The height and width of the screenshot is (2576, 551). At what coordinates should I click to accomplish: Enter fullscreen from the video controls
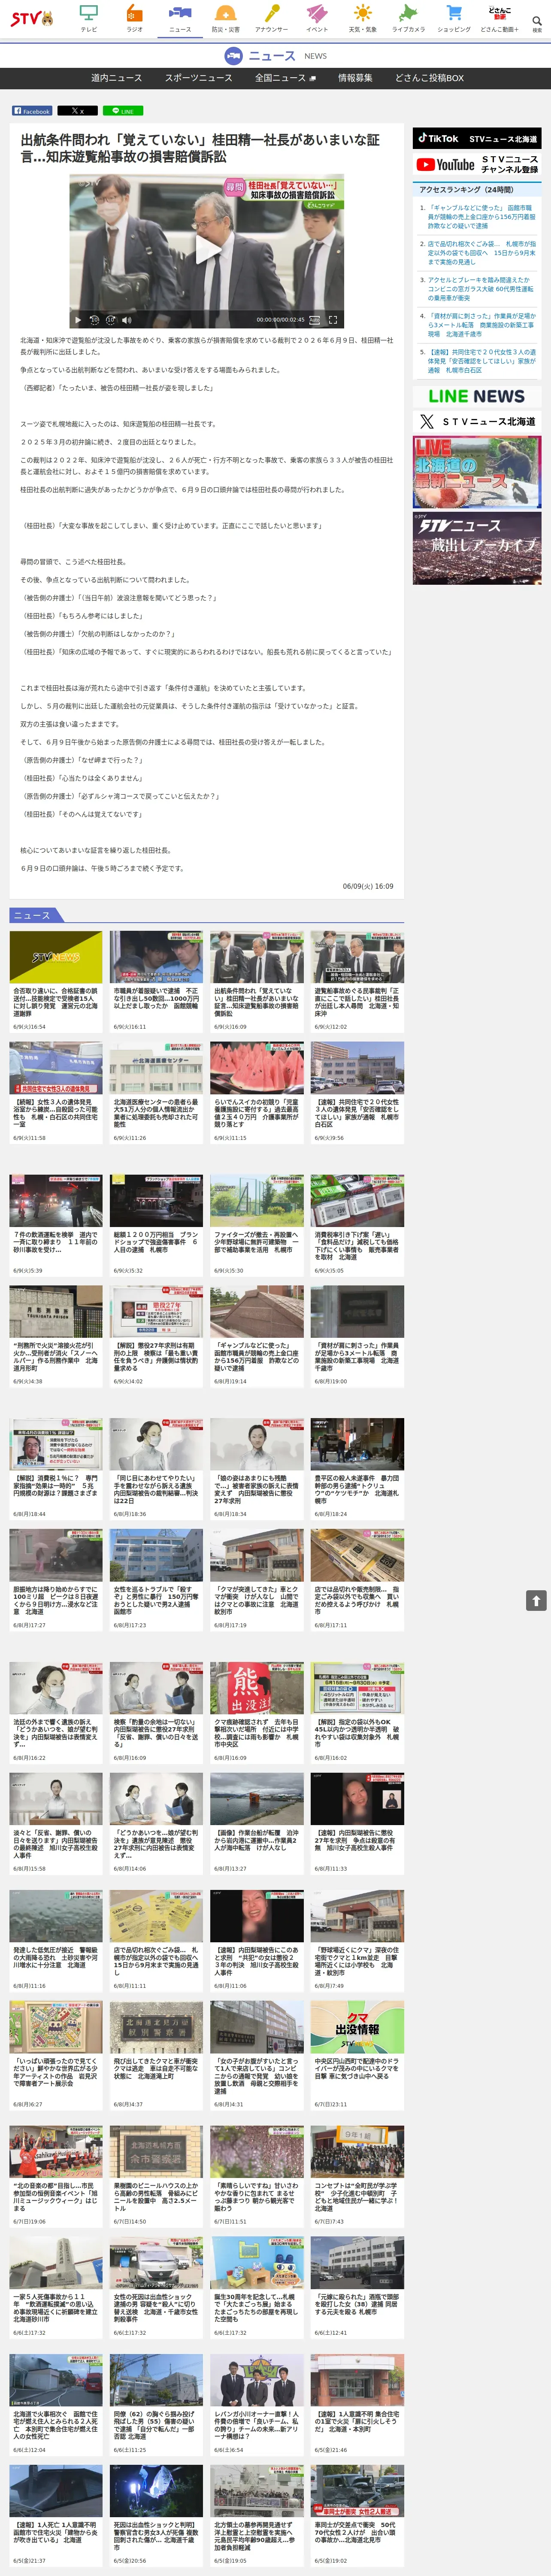pyautogui.click(x=333, y=320)
